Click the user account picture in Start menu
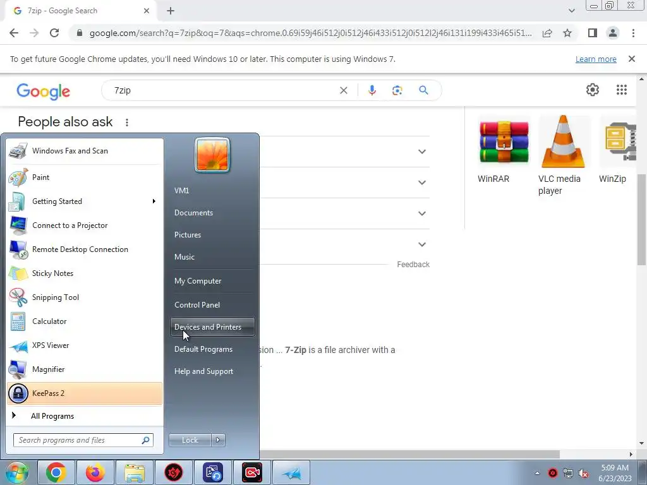 212,155
